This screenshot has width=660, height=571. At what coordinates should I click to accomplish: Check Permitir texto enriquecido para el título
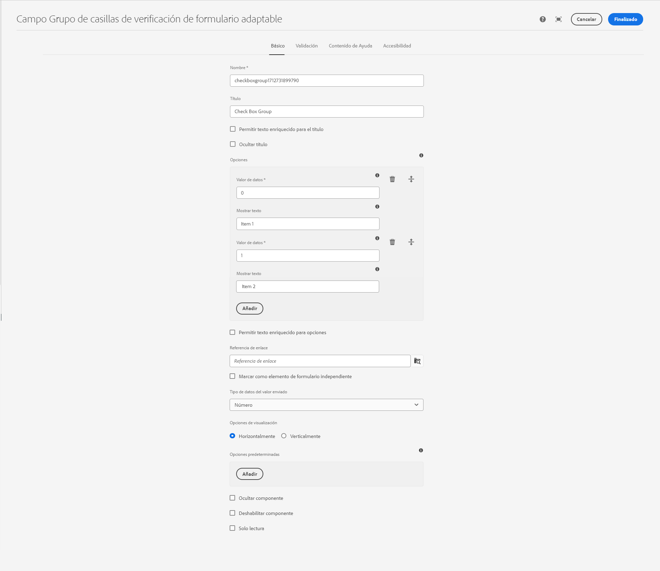pyautogui.click(x=233, y=129)
